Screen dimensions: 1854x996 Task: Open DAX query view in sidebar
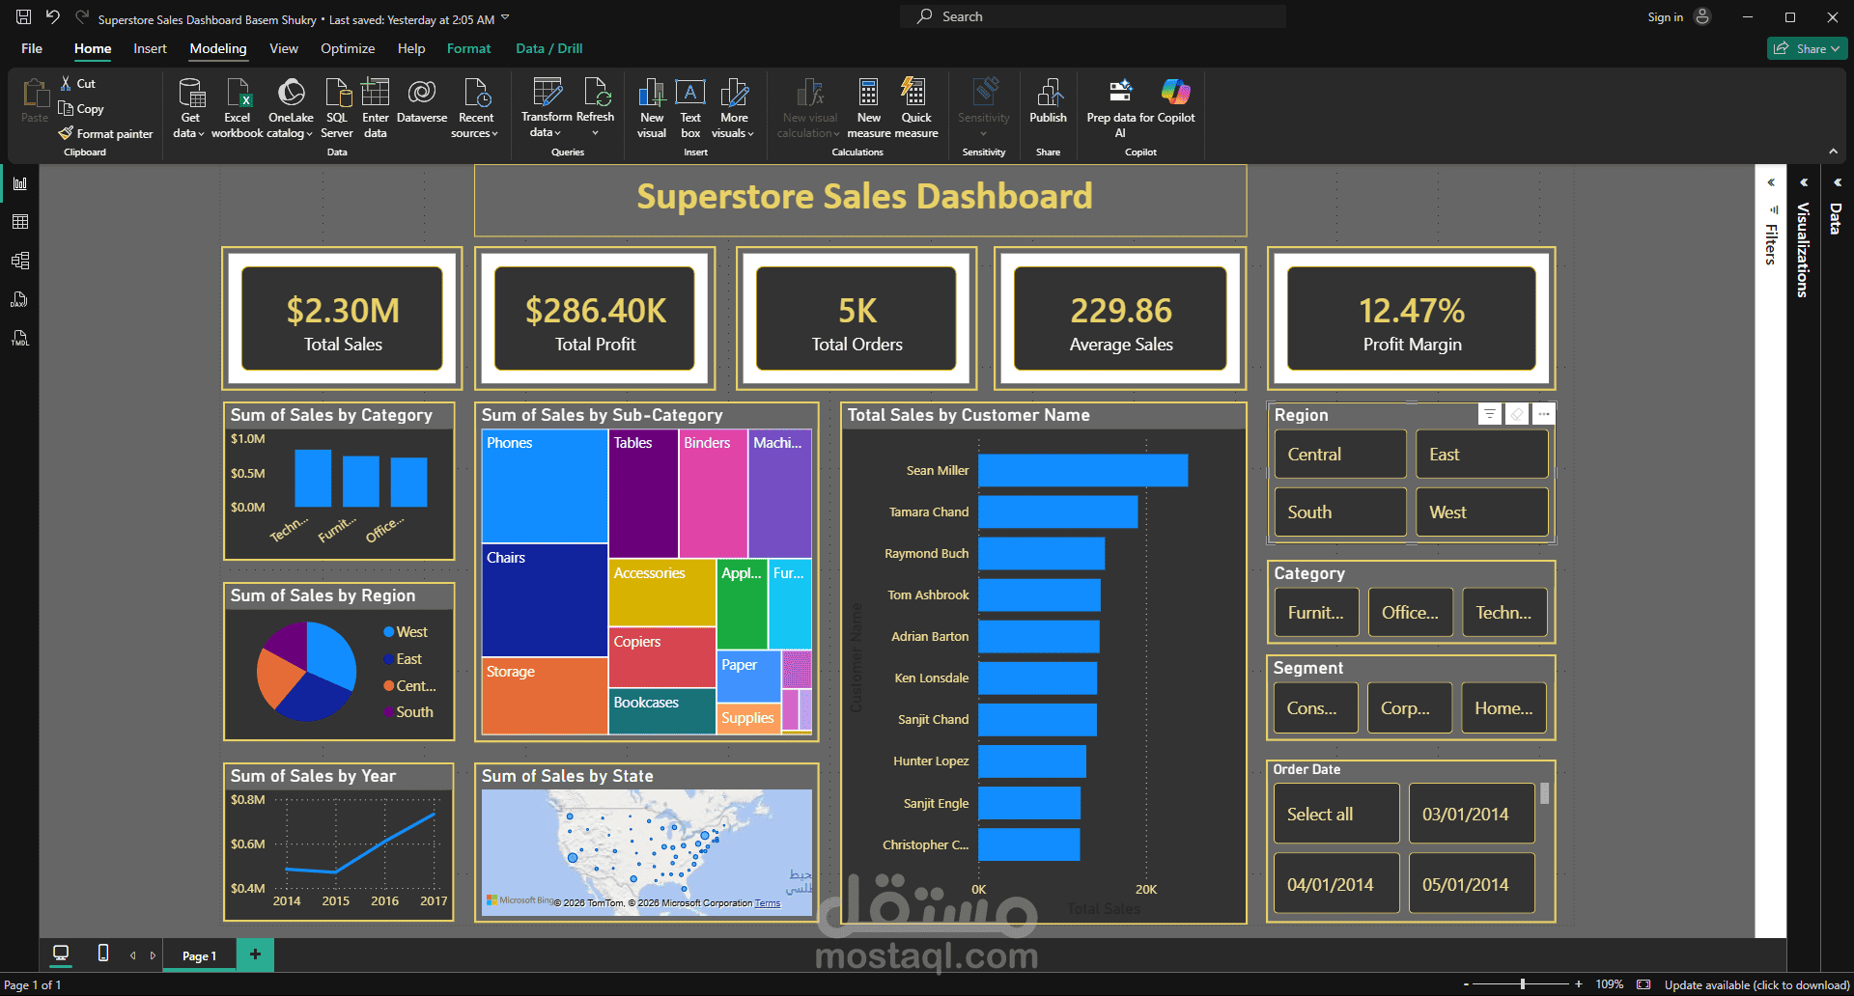(19, 299)
